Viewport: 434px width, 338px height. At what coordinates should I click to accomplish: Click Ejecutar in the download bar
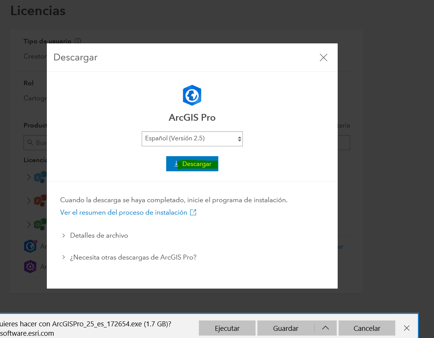click(x=227, y=328)
